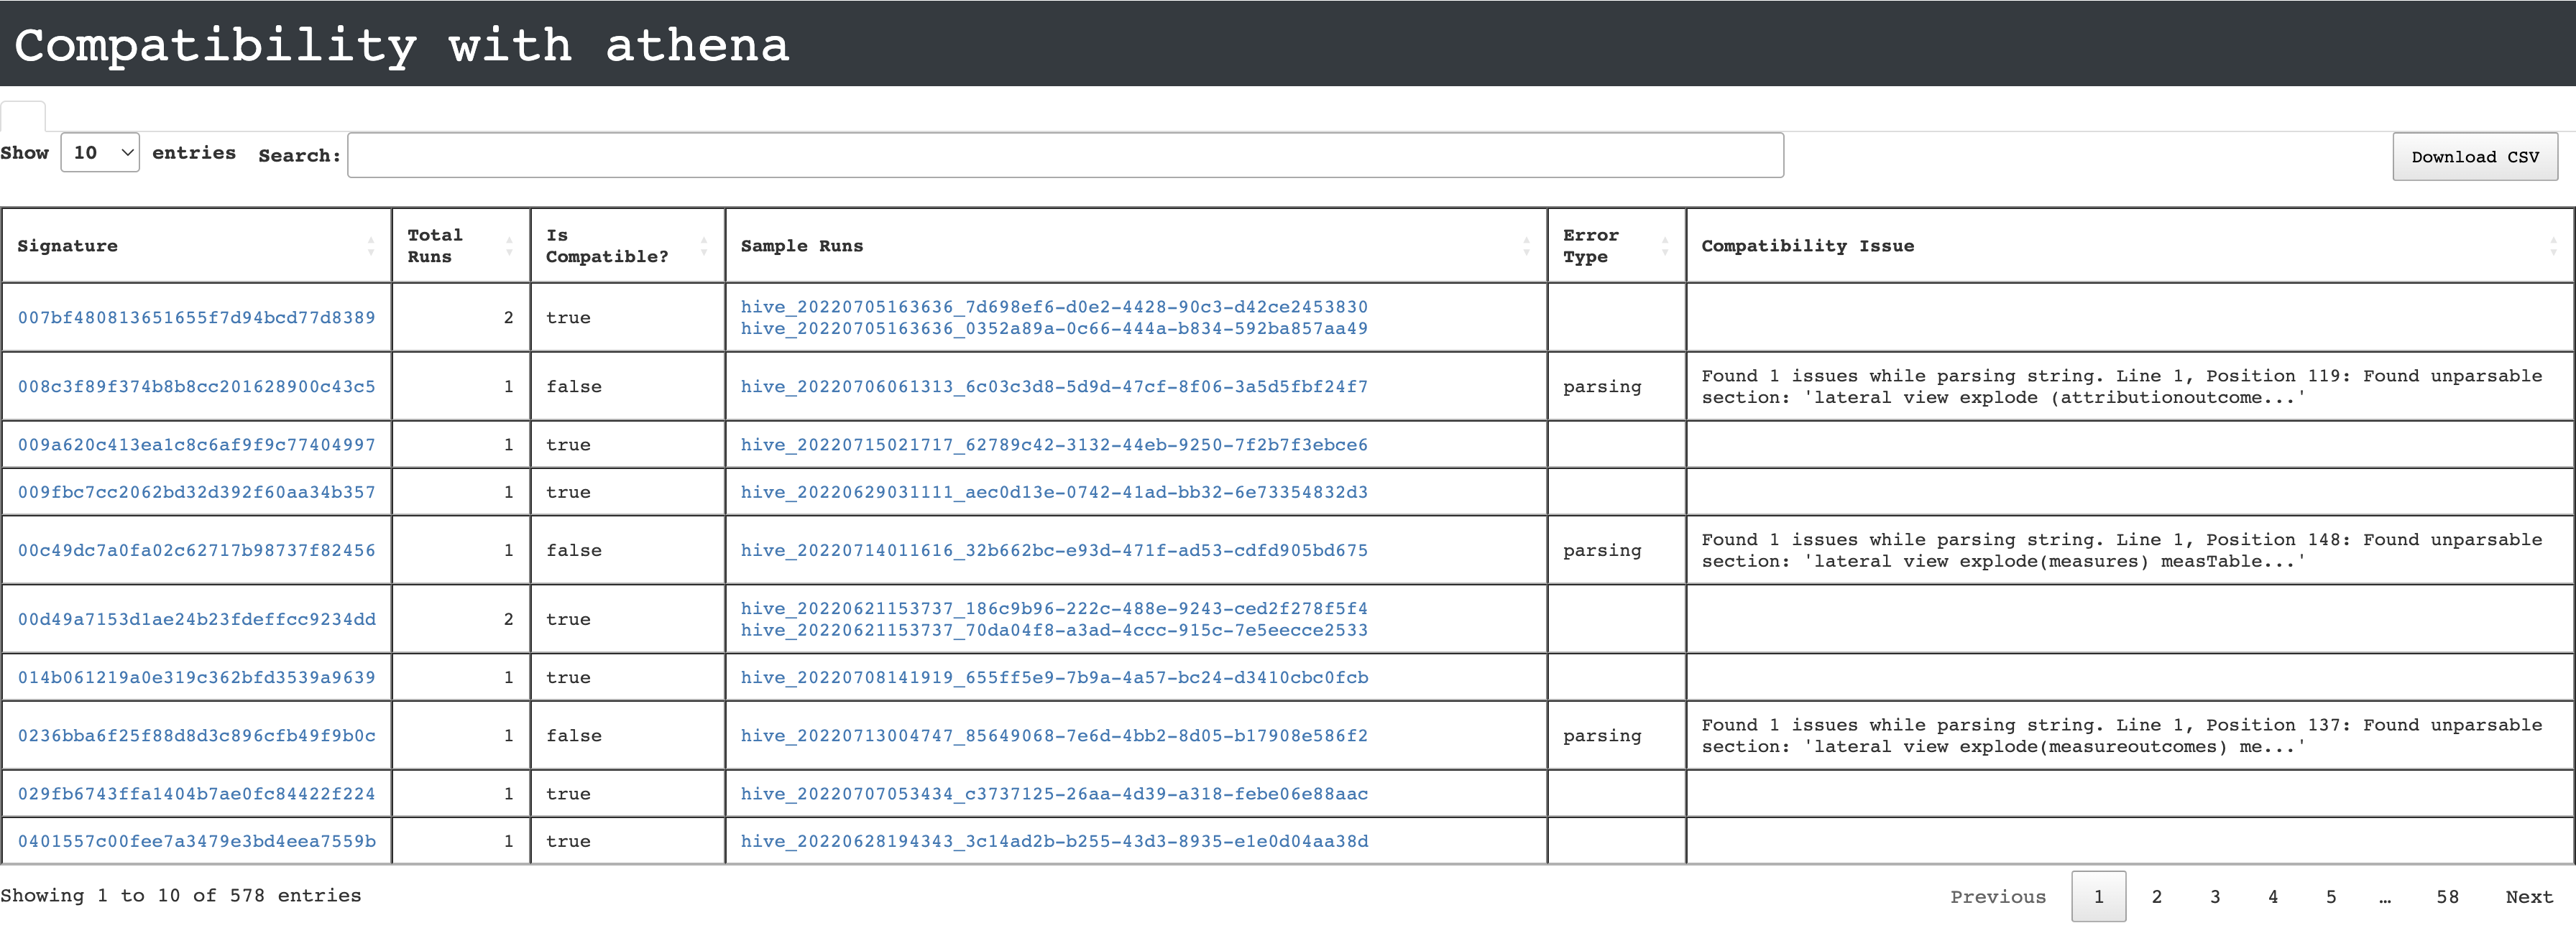Click the 'Compatibility with athena' heading

pyautogui.click(x=402, y=45)
